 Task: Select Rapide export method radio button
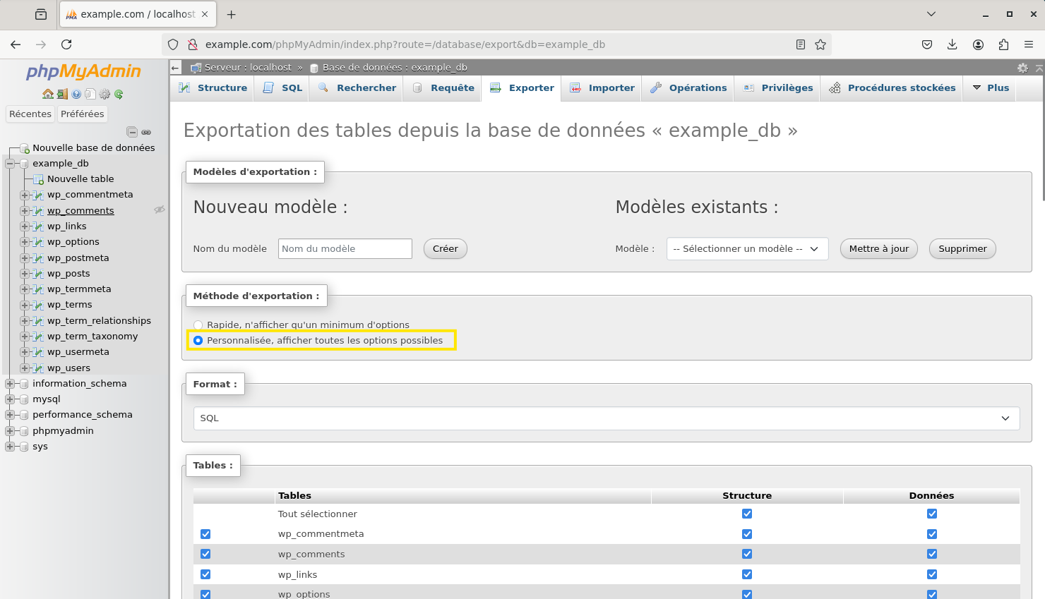pos(198,325)
